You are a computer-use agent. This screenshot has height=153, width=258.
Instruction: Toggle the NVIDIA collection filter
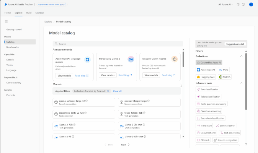point(225,77)
